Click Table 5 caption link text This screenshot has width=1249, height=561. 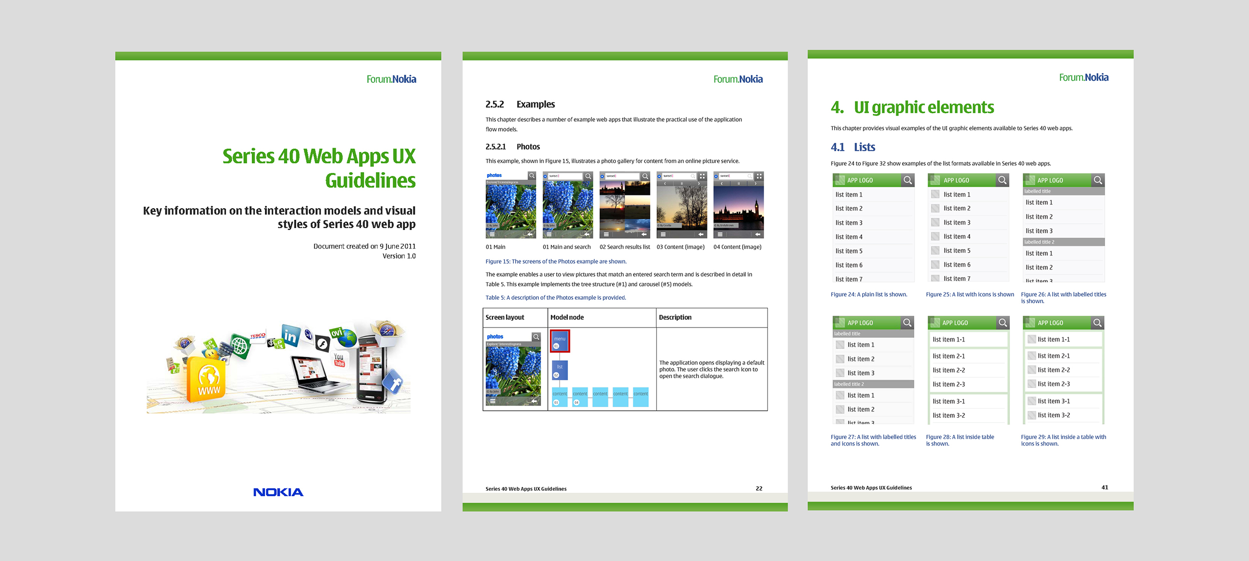click(555, 297)
